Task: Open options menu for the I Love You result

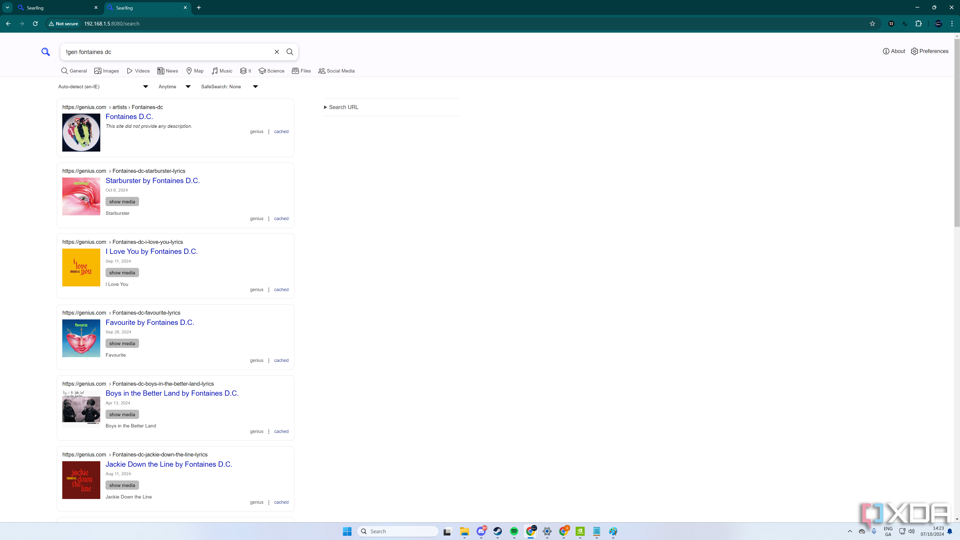Action: [269, 290]
